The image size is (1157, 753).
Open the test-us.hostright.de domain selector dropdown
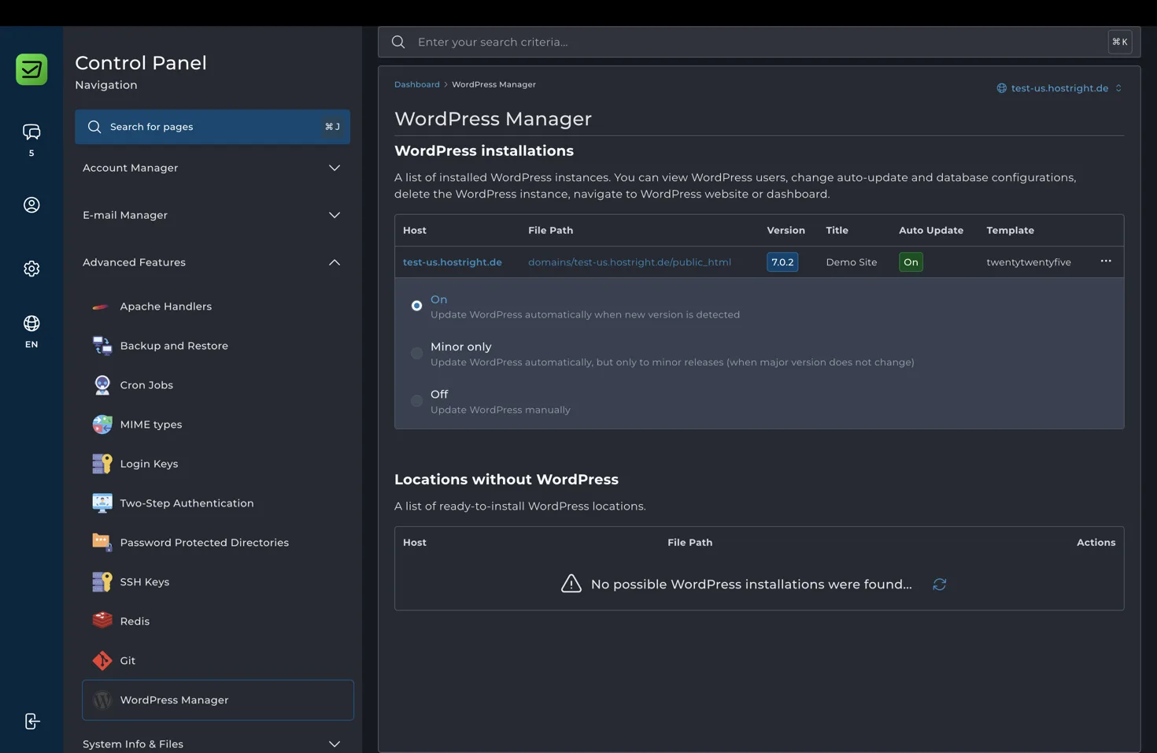coord(1059,88)
